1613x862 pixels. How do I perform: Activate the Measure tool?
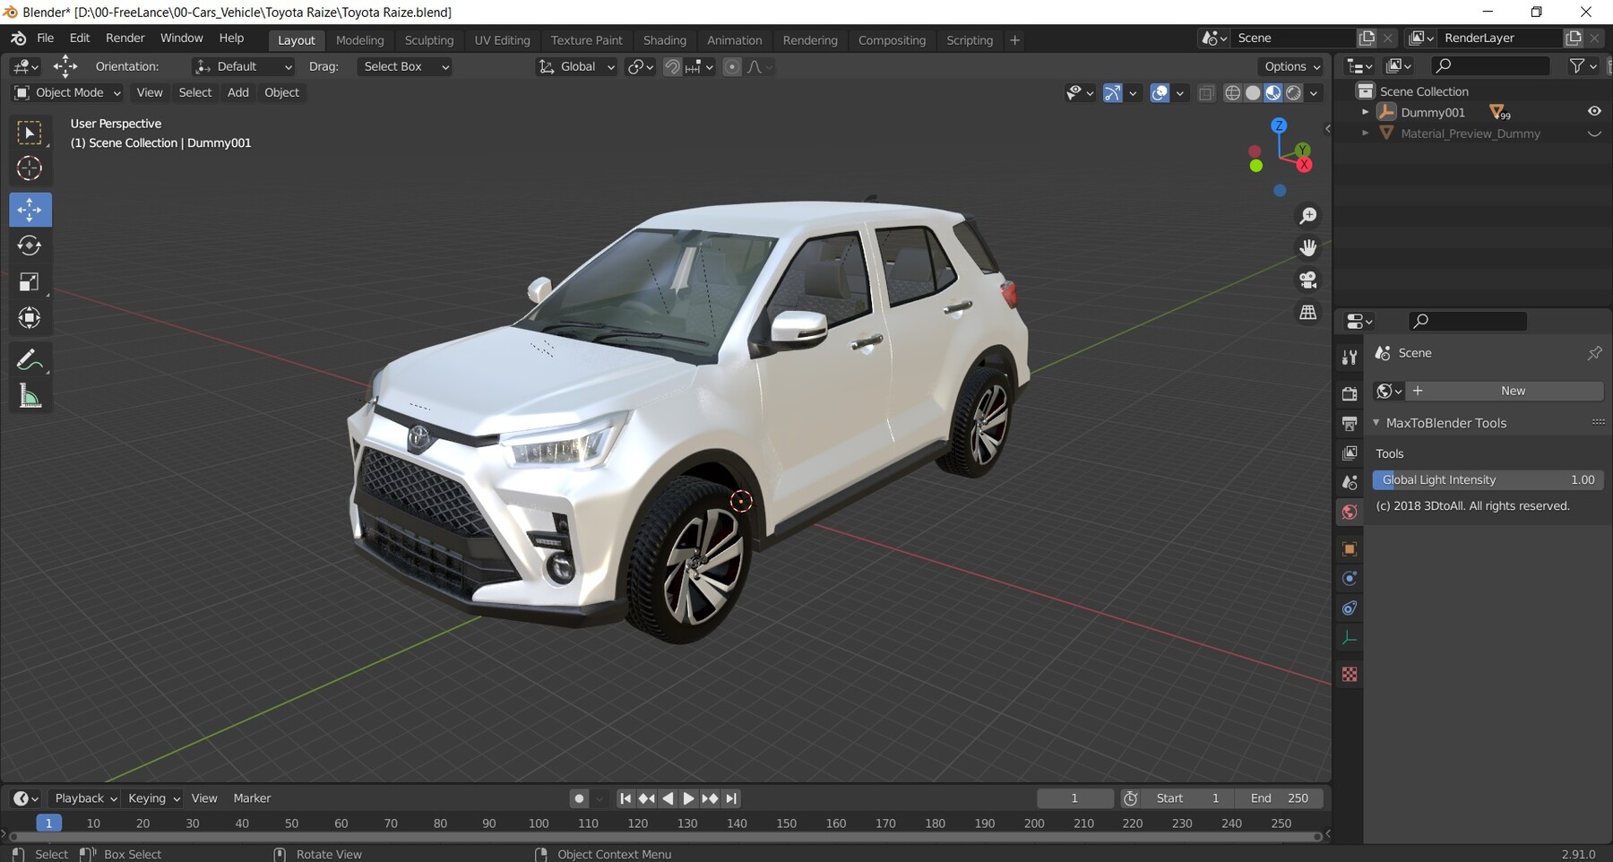(x=30, y=395)
